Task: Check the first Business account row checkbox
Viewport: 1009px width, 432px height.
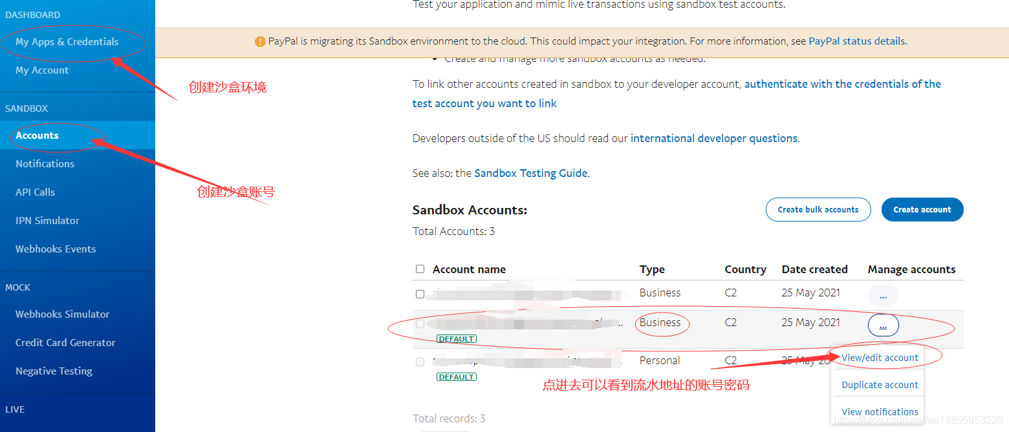Action: pos(420,294)
